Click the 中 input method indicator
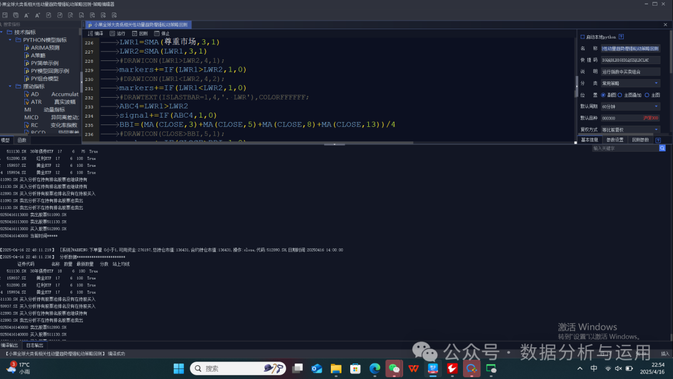Image resolution: width=673 pixels, height=379 pixels. coord(594,368)
